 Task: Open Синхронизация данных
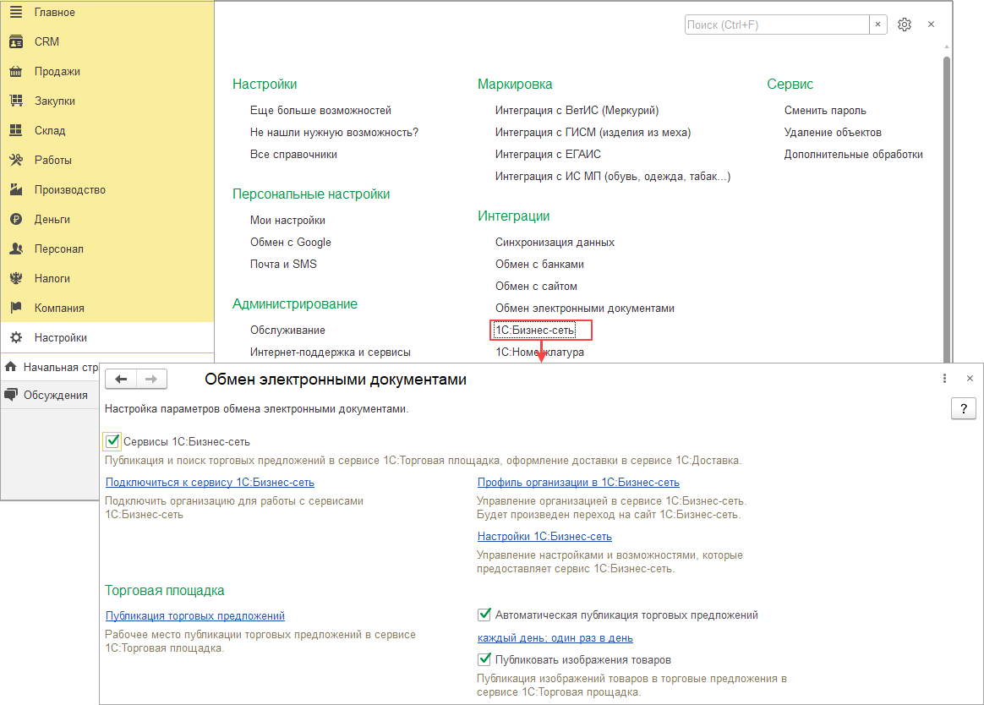click(x=555, y=243)
